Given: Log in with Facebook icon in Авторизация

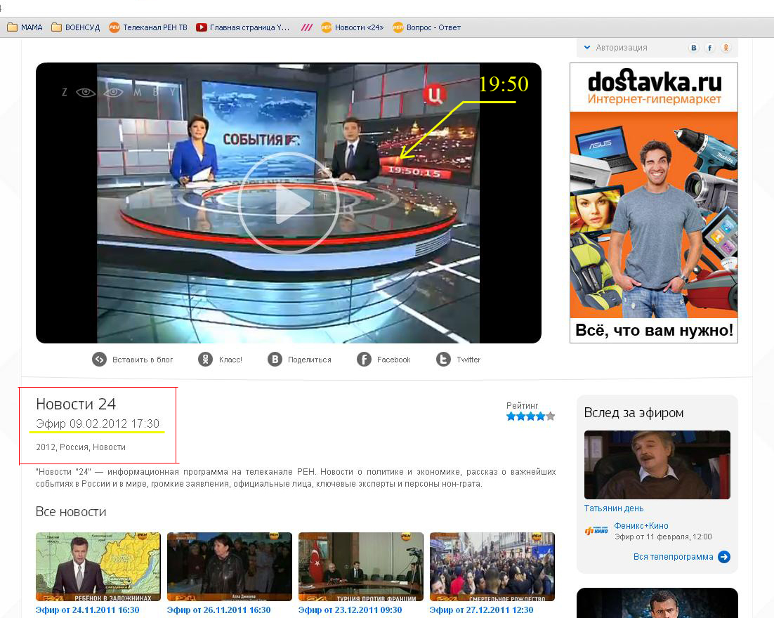Looking at the screenshot, I should pyautogui.click(x=710, y=48).
